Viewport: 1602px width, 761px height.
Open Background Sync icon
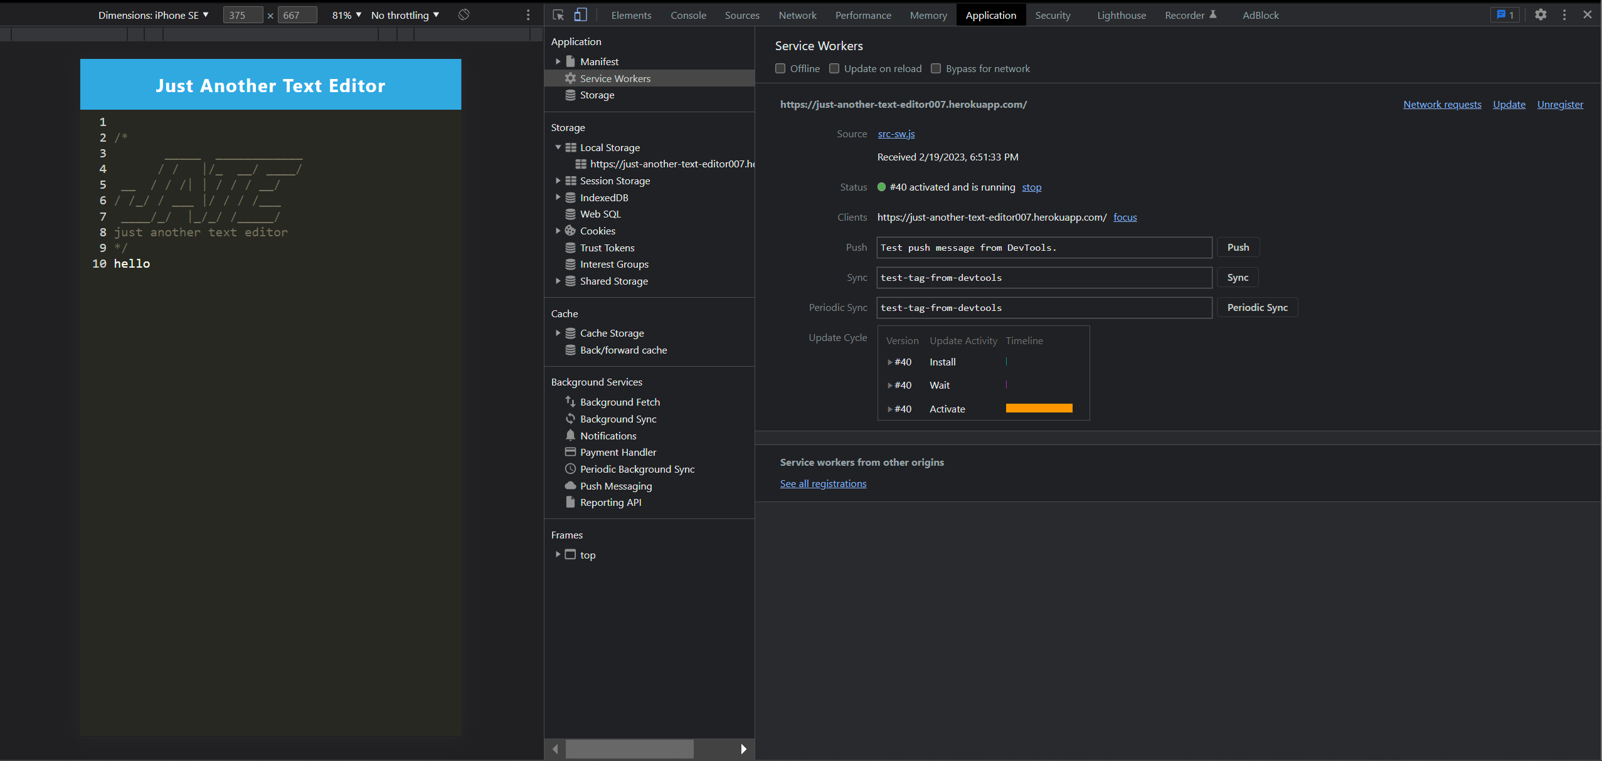pos(570,419)
